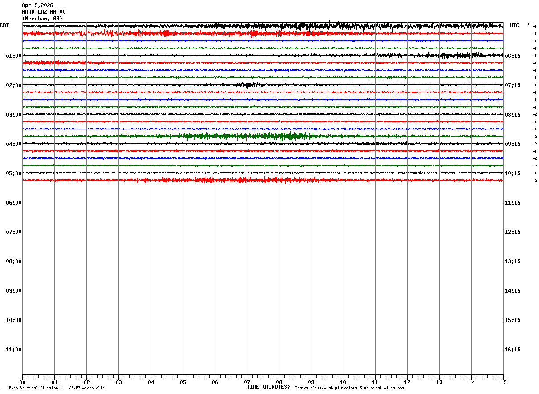The image size is (539, 394).
Task: Click minute '01' on the bottom axis
Action: click(54, 382)
